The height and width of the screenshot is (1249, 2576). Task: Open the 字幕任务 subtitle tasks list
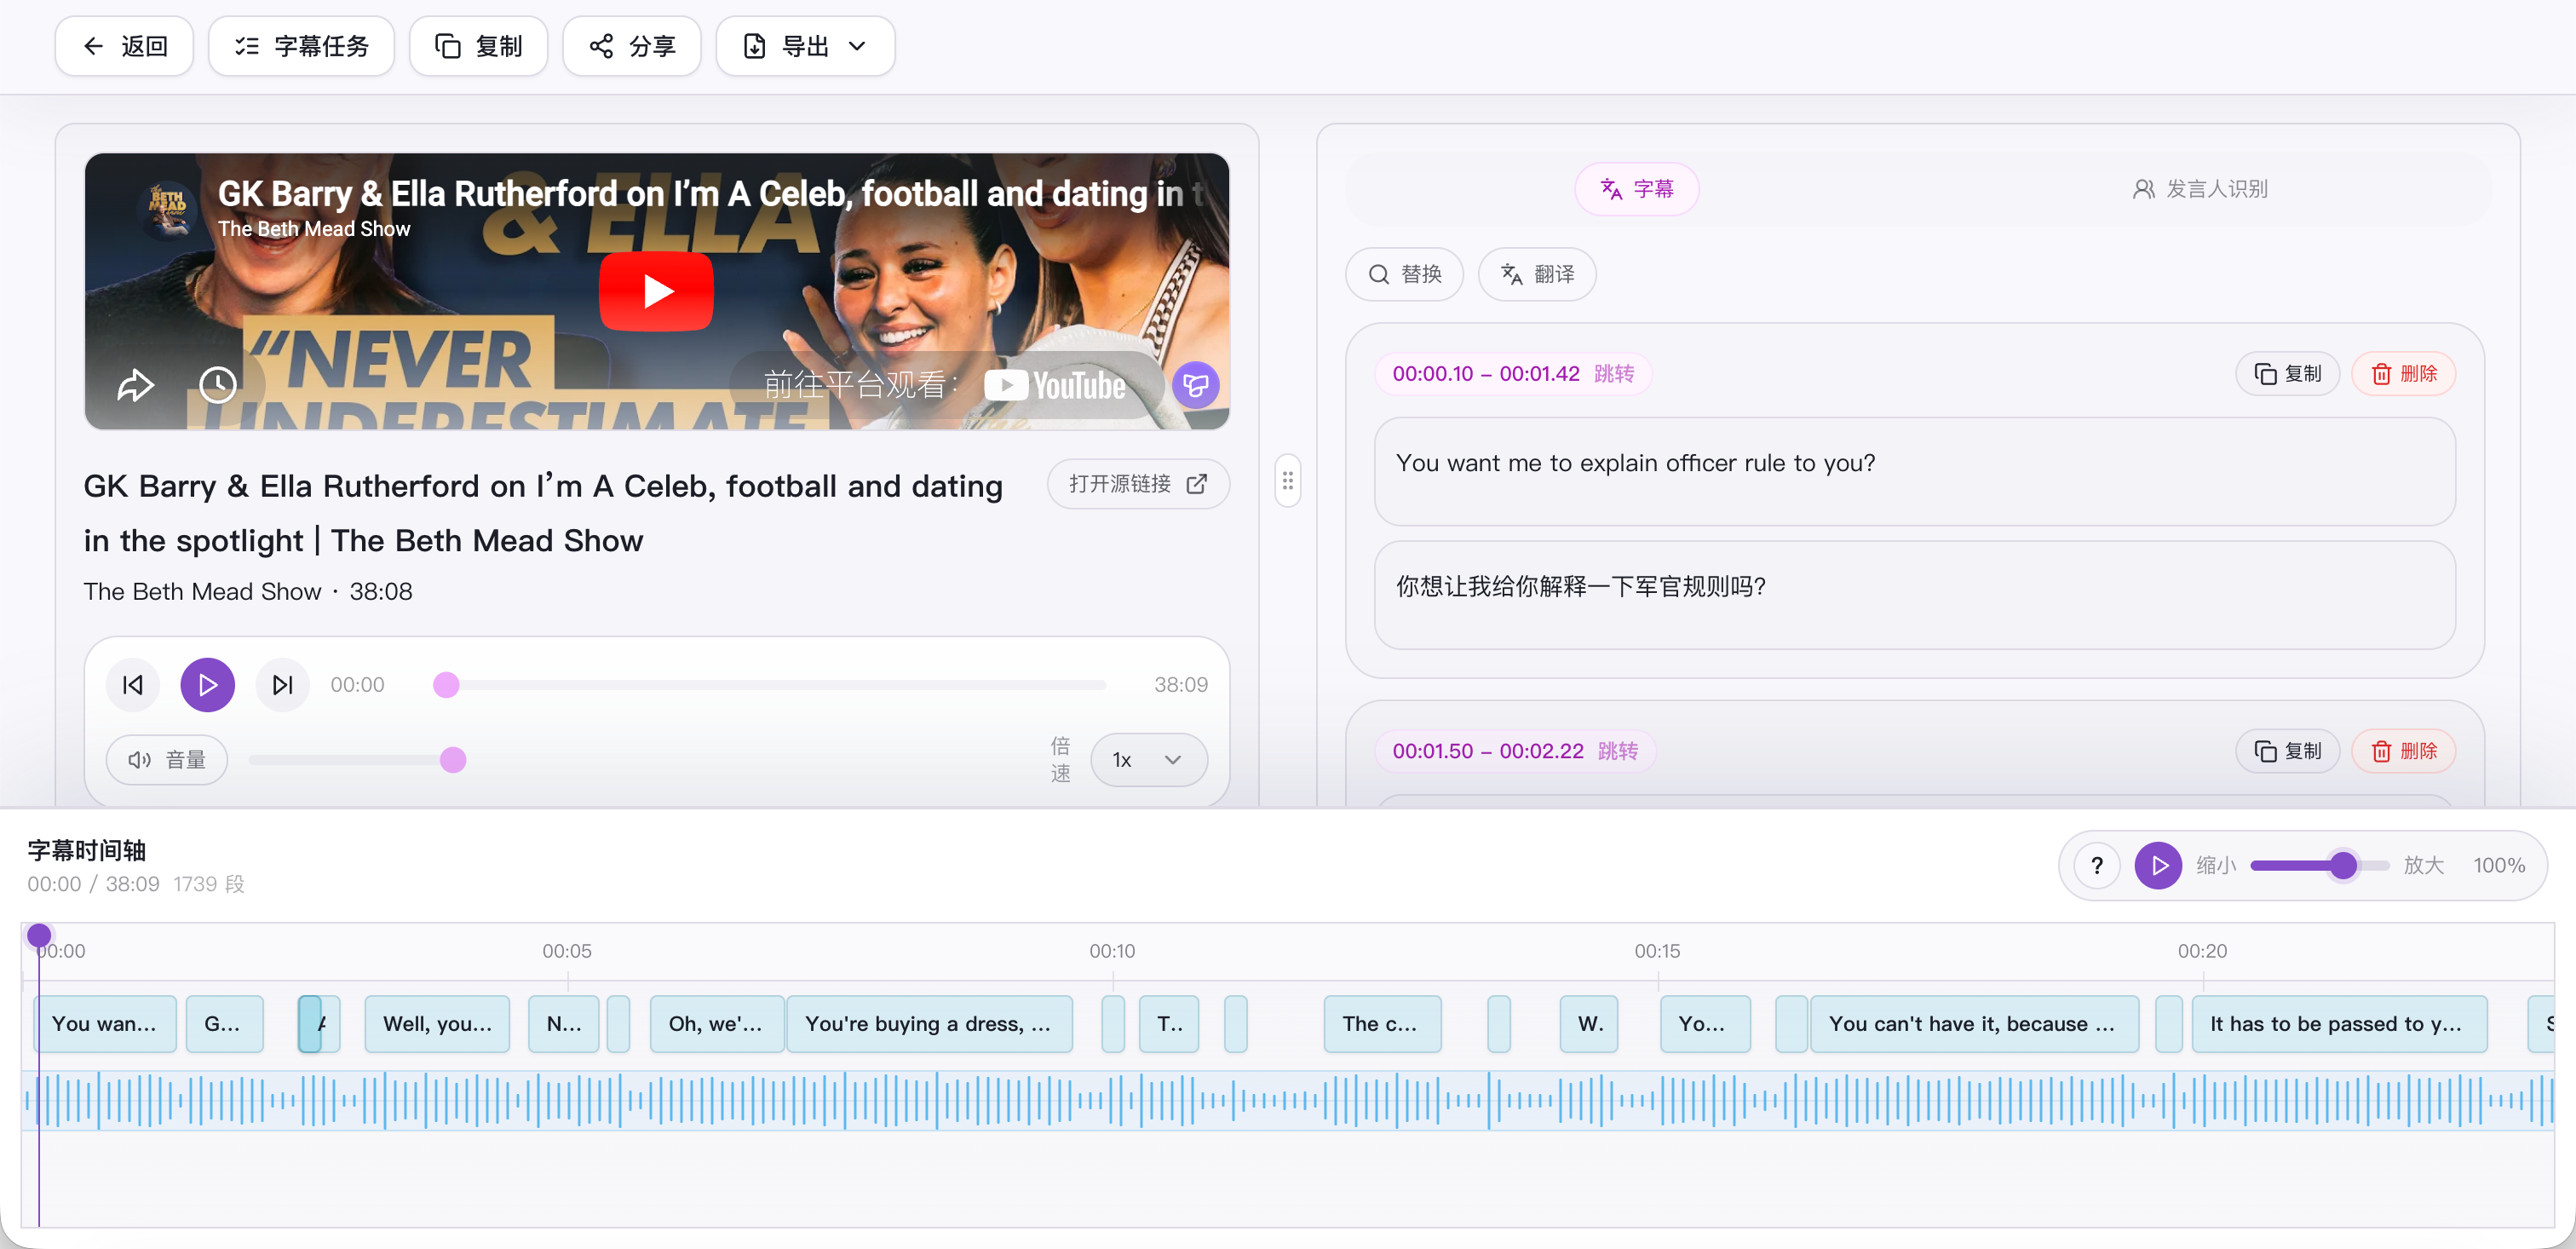click(301, 46)
